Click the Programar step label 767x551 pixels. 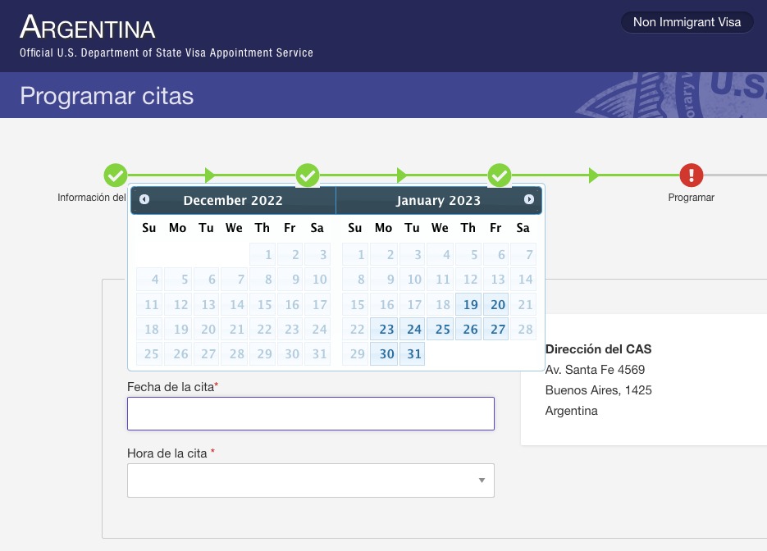[x=691, y=198]
